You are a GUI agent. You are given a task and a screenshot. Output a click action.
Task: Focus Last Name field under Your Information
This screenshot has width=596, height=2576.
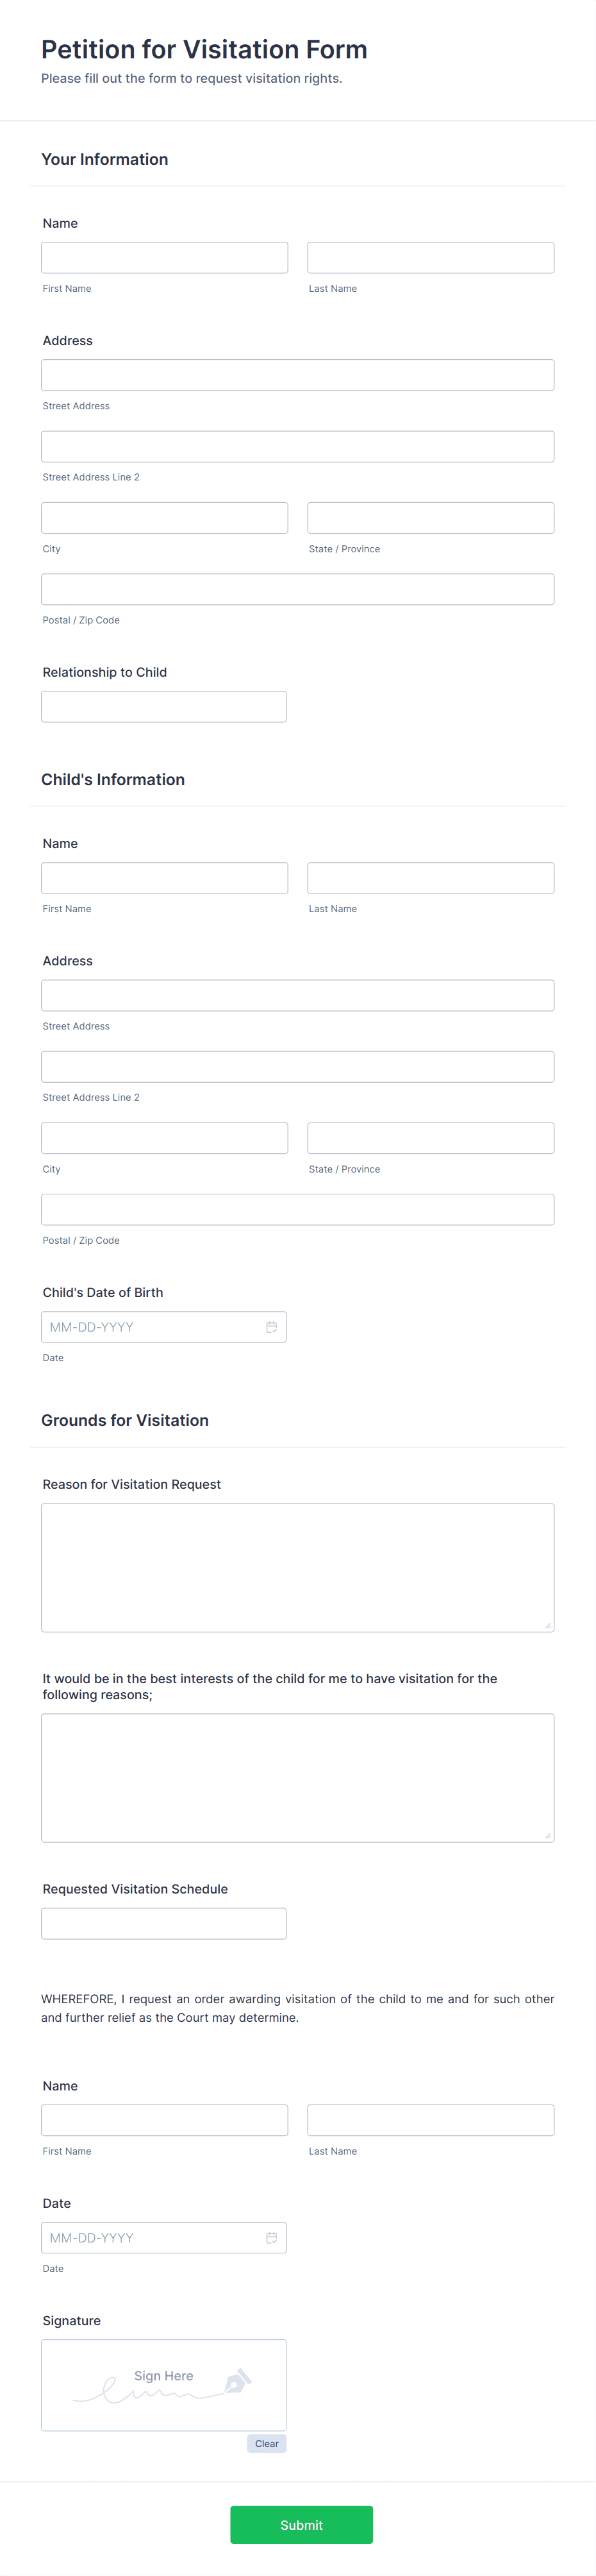[x=430, y=258]
